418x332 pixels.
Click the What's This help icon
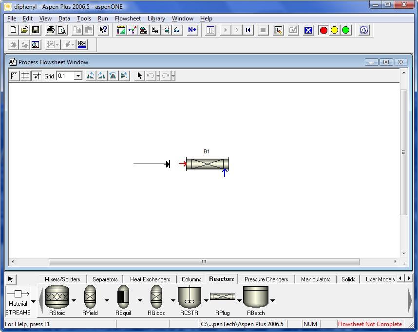pyautogui.click(x=103, y=30)
